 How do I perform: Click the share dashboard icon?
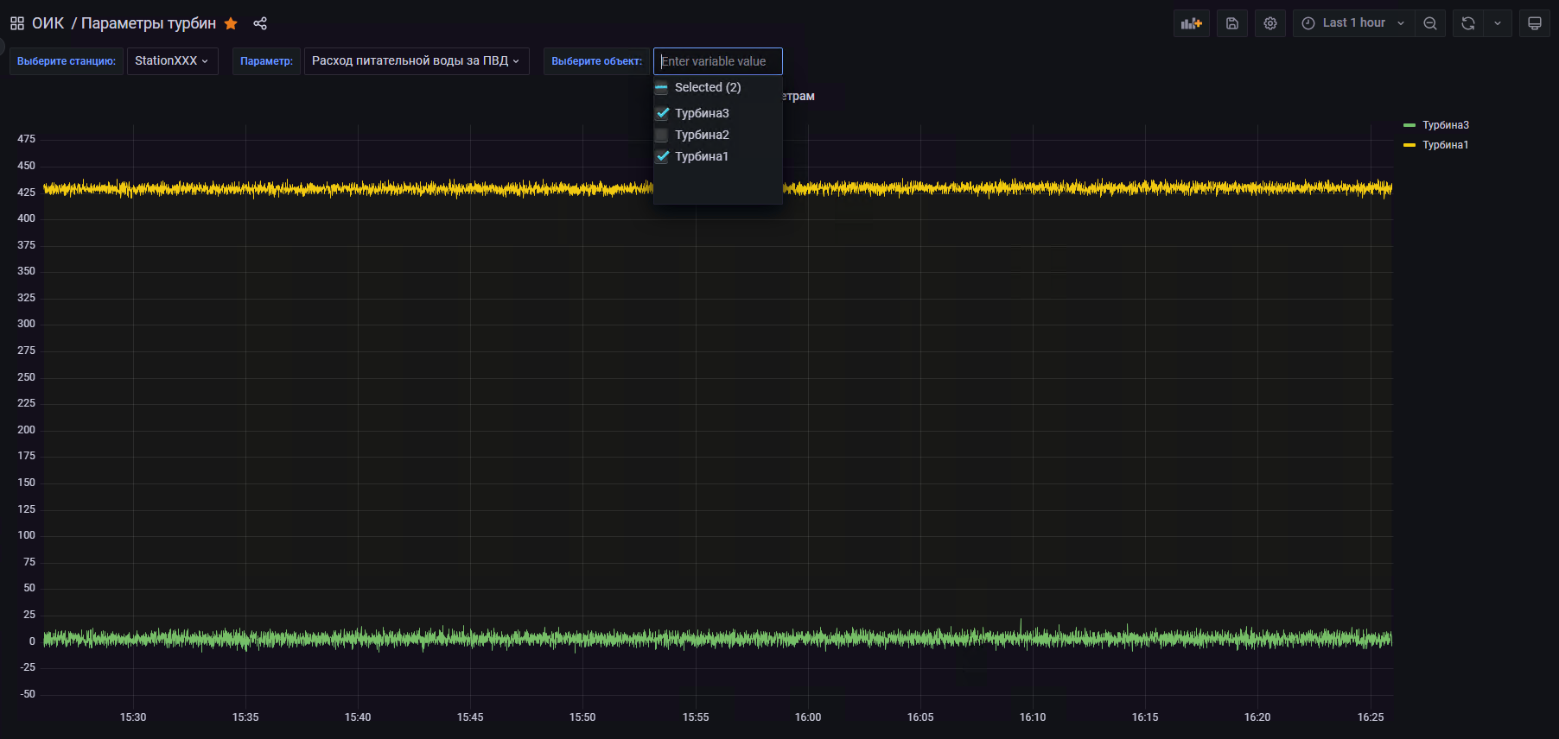260,23
